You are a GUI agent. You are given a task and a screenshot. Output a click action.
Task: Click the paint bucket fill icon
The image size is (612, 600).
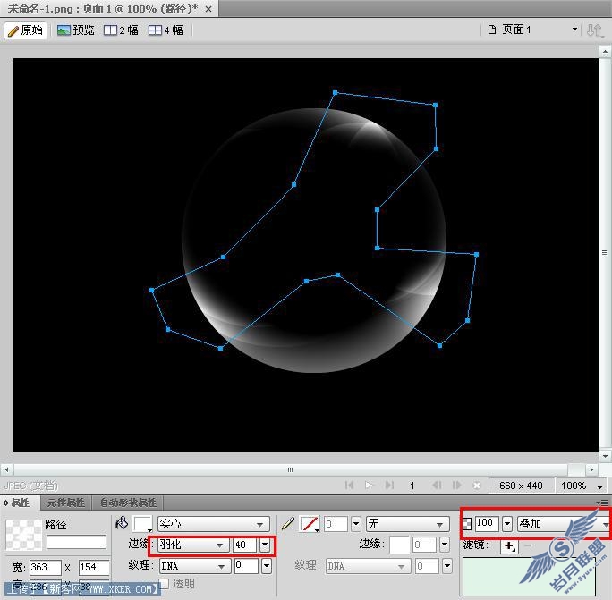tap(123, 523)
